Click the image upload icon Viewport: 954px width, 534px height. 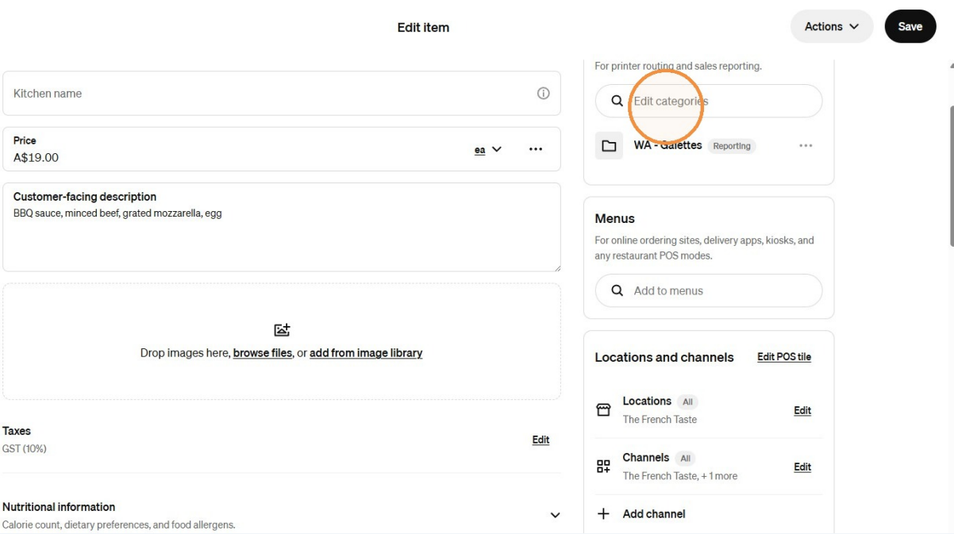pyautogui.click(x=282, y=330)
